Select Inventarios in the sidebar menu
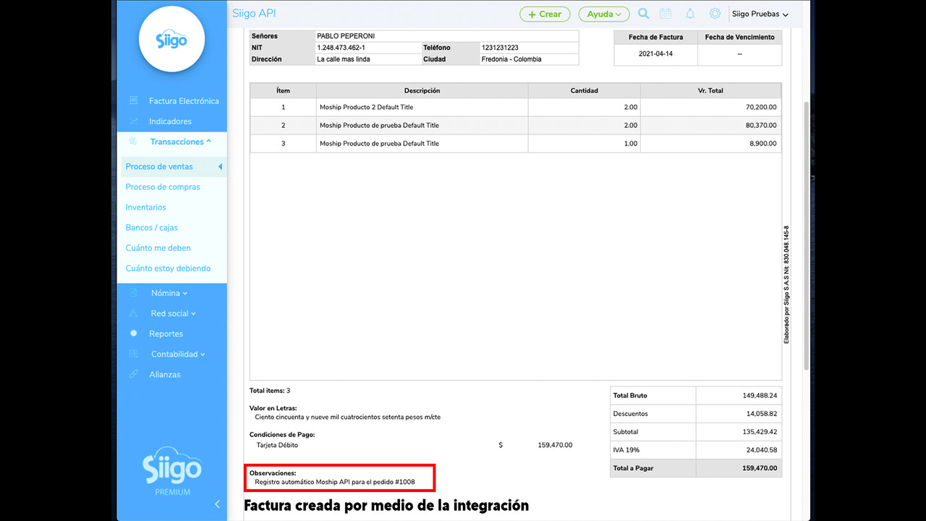 point(145,207)
